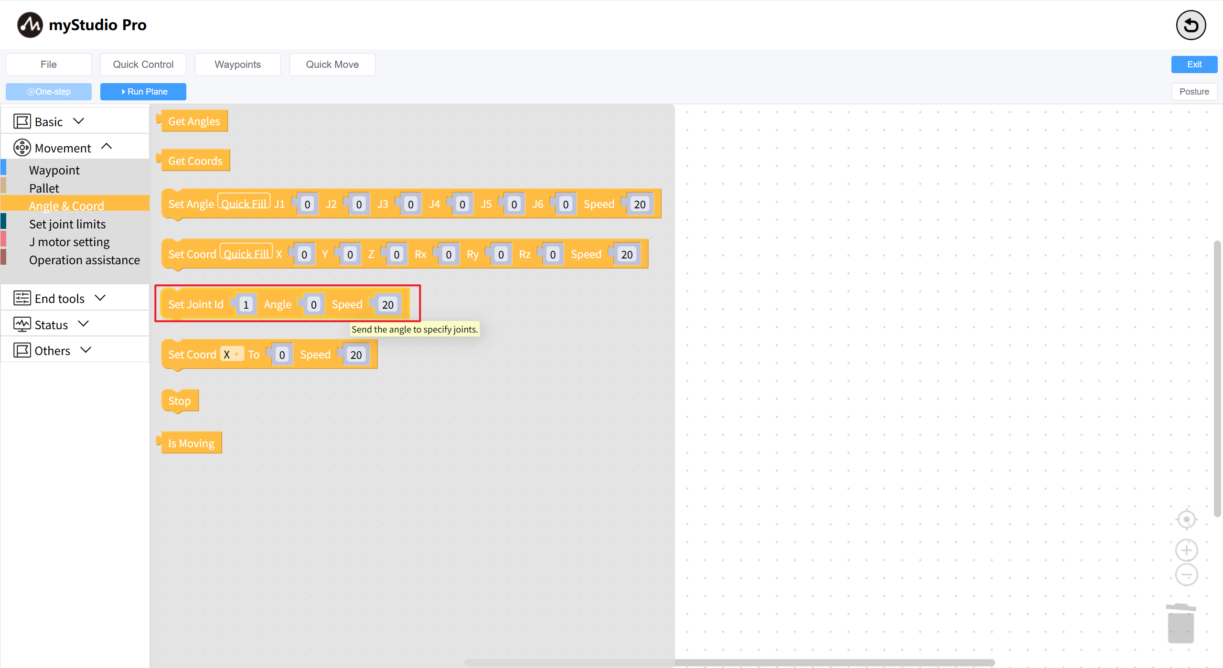Zoom out with the minus icon

1186,574
